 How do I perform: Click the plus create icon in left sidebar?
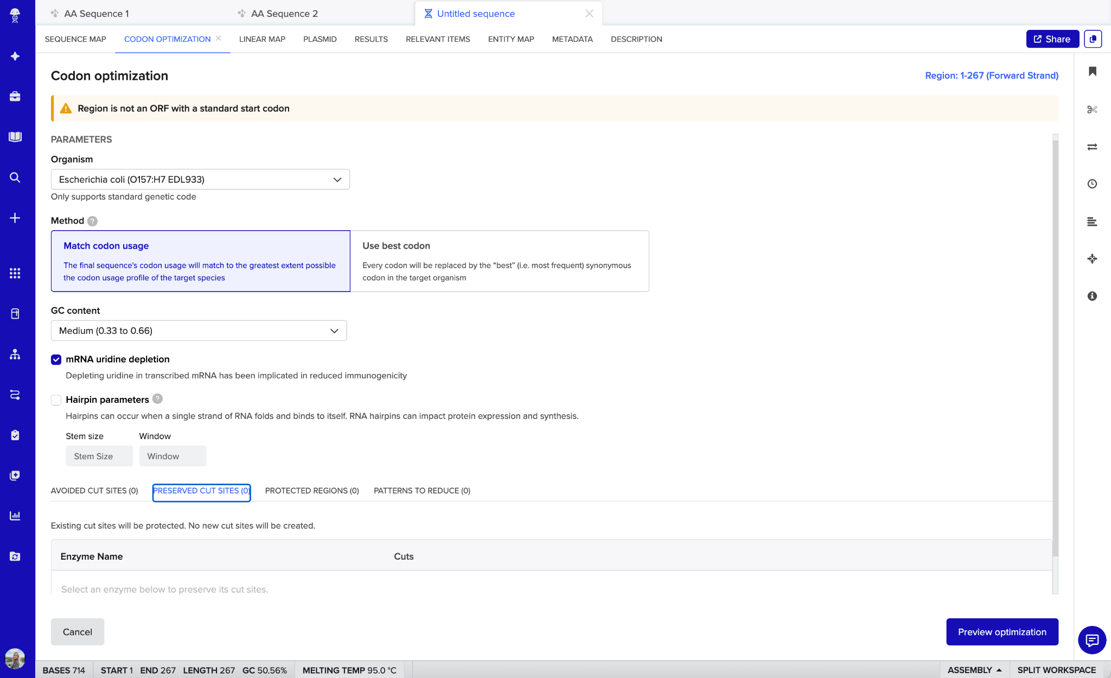pyautogui.click(x=15, y=218)
